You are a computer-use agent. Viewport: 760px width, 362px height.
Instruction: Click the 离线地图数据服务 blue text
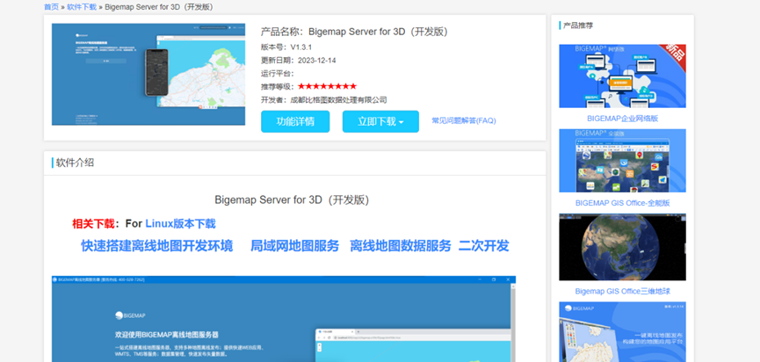pos(401,246)
